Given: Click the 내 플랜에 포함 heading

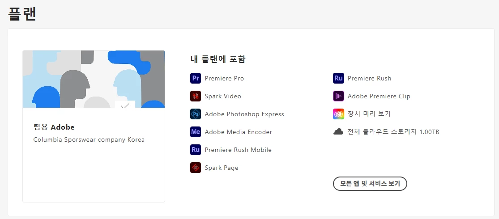Looking at the screenshot, I should 218,59.
